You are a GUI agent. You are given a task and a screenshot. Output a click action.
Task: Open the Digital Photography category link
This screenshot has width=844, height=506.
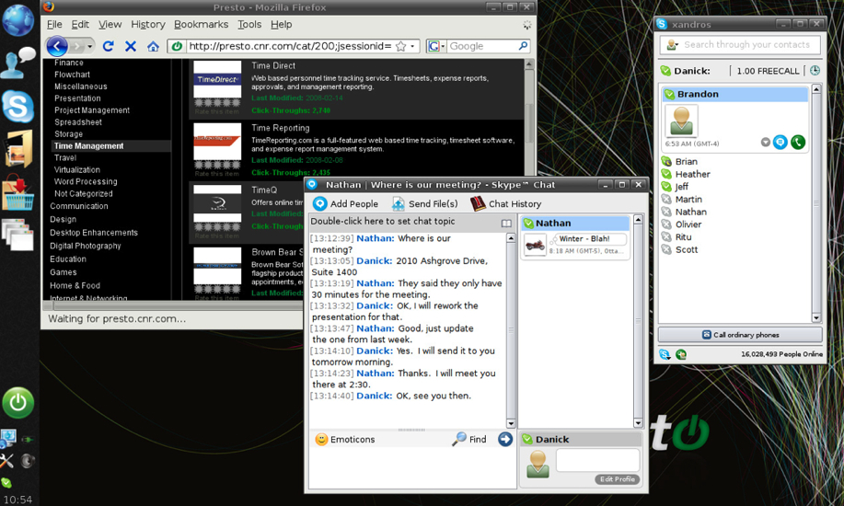(x=86, y=246)
